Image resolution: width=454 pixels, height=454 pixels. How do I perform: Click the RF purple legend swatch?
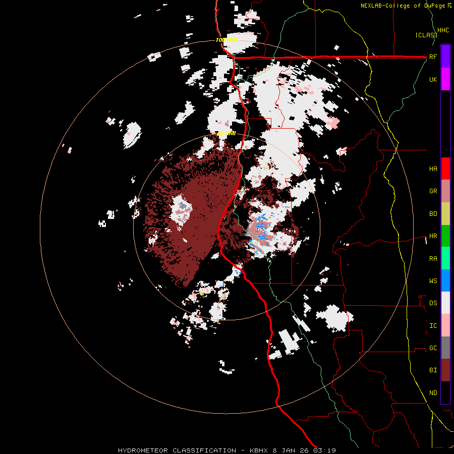coord(445,56)
